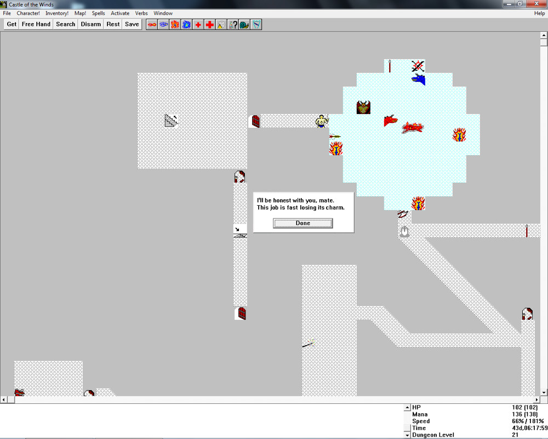This screenshot has width=548, height=439.
Task: Click the arched doorway above the vertical corridor
Action: pyautogui.click(x=240, y=177)
